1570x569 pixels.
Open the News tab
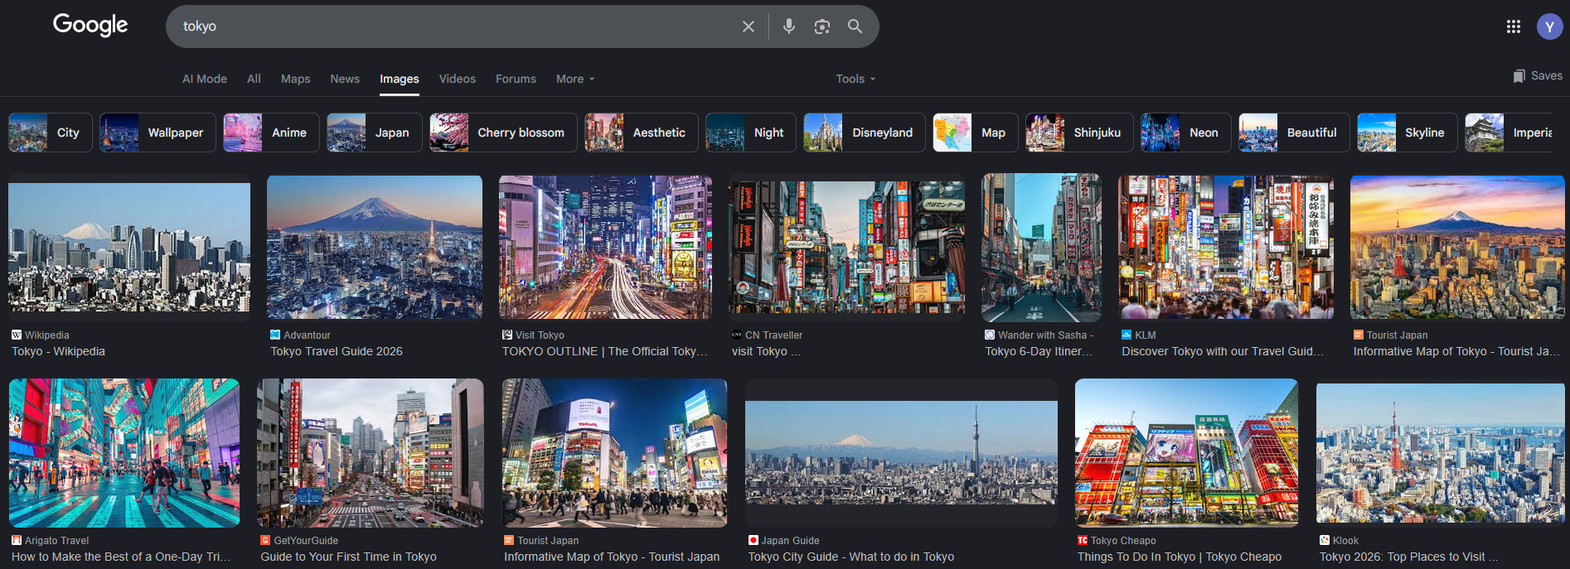click(x=345, y=79)
